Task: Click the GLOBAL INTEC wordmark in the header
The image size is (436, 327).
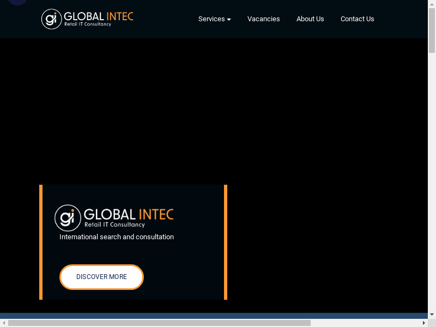Action: [x=99, y=16]
